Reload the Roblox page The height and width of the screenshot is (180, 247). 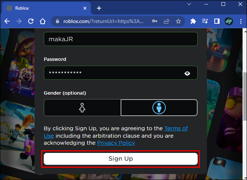pyautogui.click(x=31, y=21)
